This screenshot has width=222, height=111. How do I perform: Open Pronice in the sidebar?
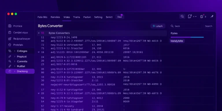pos(18,26)
